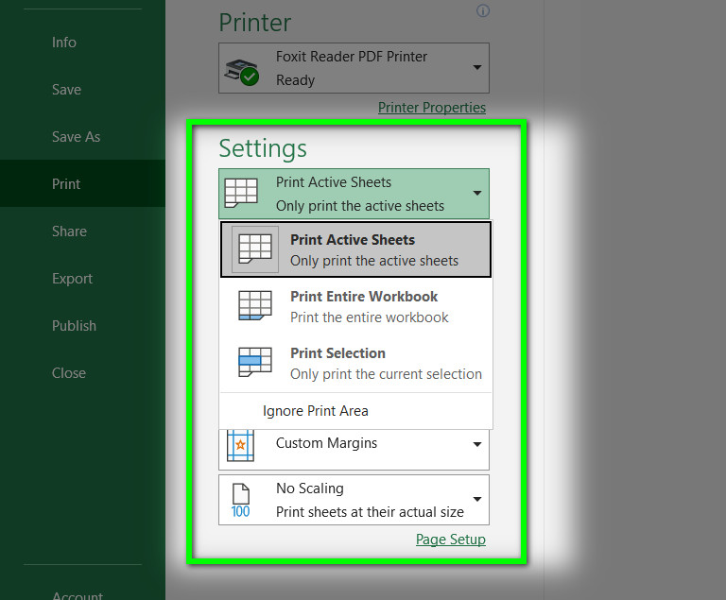726x600 pixels.
Task: Click the Print Selection icon
Action: coord(255,363)
